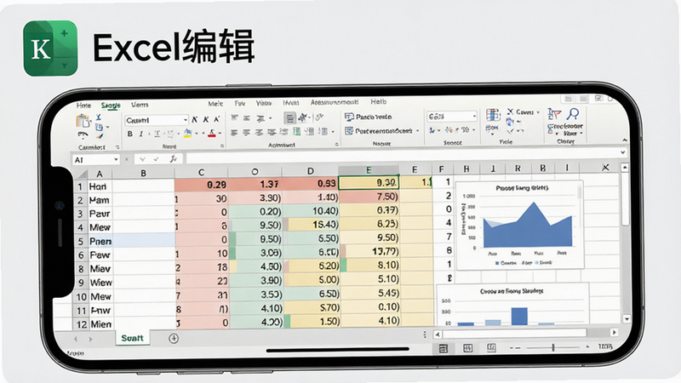
Task: Click the green increase indent icon
Action: 297,132
